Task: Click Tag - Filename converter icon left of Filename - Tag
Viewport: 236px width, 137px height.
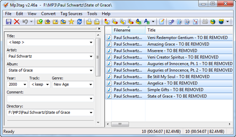Action: click(107, 22)
